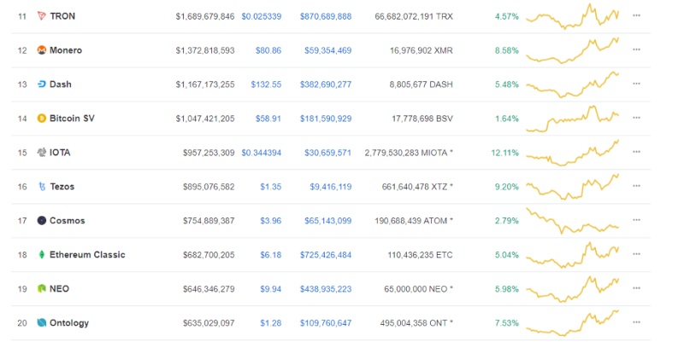Screen dimensions: 684x342
Task: Open the Ontology coin page link
Action: (69, 323)
